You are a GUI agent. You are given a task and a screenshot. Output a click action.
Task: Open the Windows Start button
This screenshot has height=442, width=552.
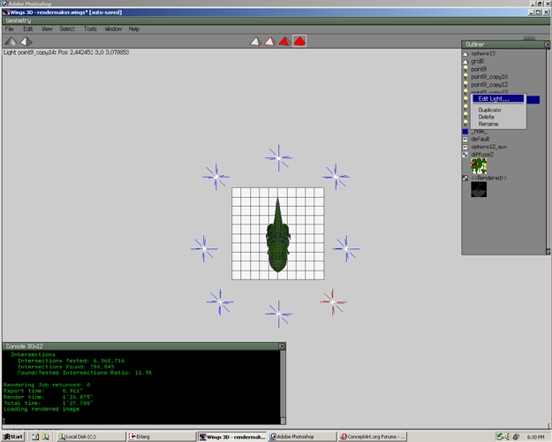tap(13, 437)
